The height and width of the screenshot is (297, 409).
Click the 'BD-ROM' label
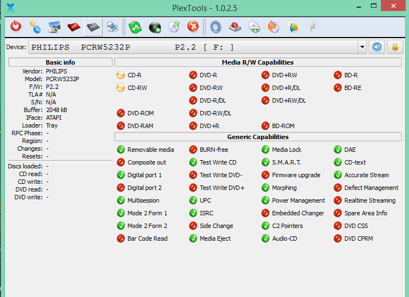[283, 126]
